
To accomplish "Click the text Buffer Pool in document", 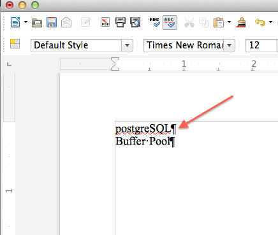I will 143,141.
